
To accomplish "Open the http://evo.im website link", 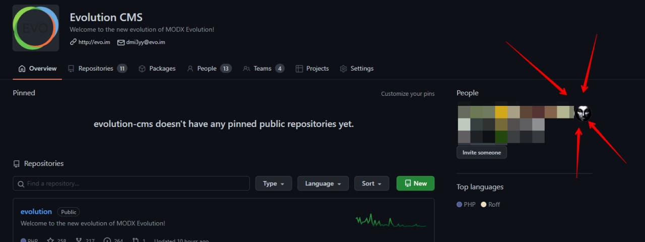I will (x=90, y=42).
